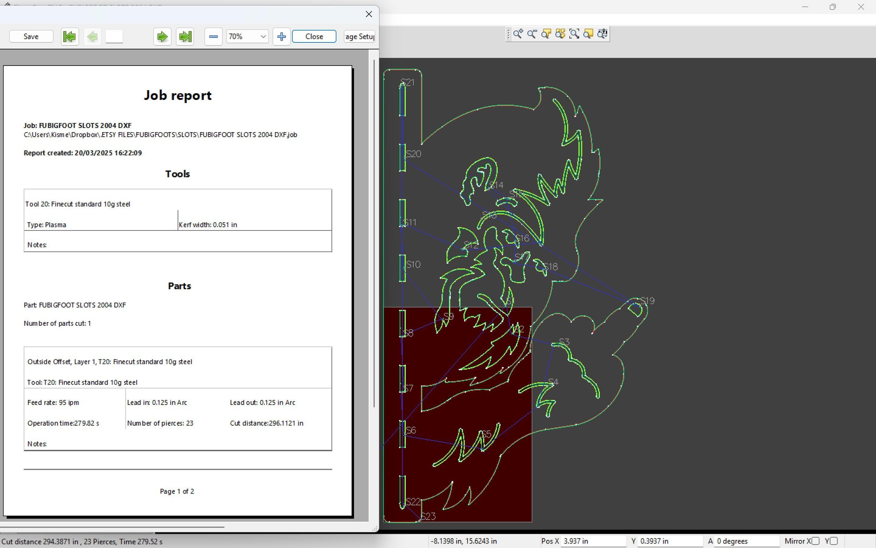
Task: Open the 70% zoom dropdown
Action: [x=263, y=36]
